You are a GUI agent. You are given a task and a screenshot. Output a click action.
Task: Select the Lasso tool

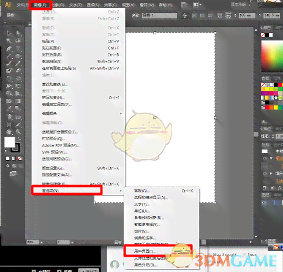point(18,40)
